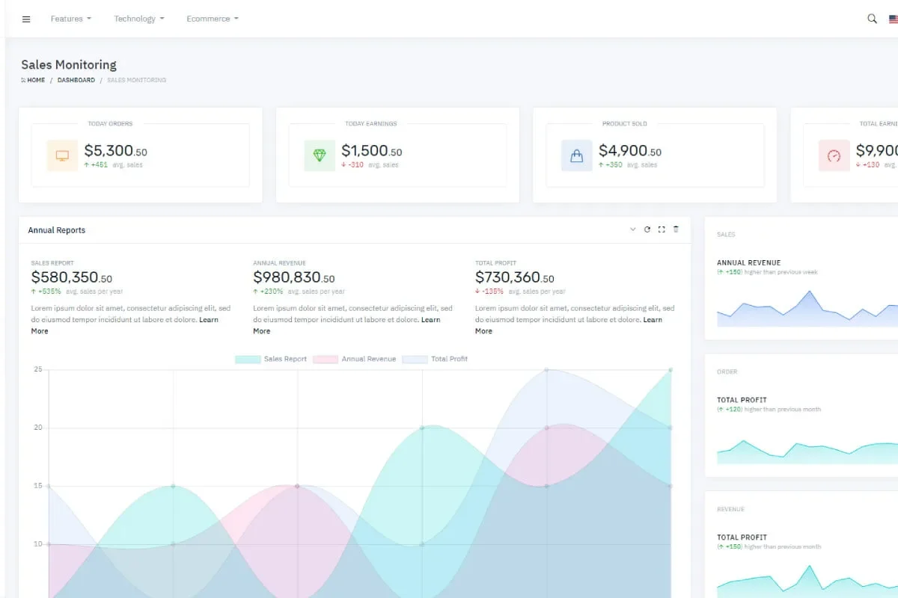
Task: Click the $4,900.50 Product Sold value
Action: 629,151
